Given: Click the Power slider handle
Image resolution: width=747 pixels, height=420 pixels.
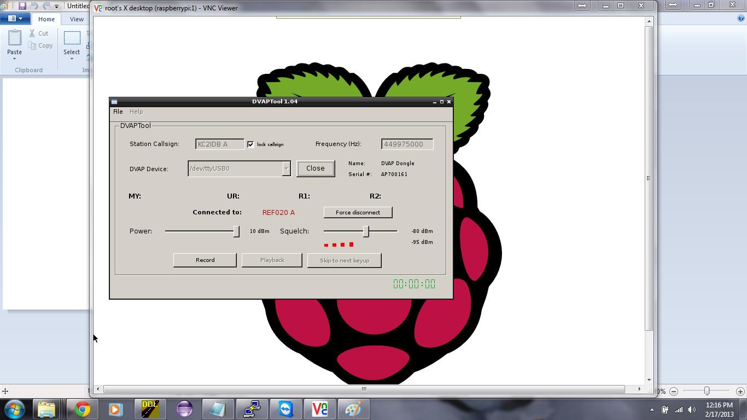Looking at the screenshot, I should point(236,231).
